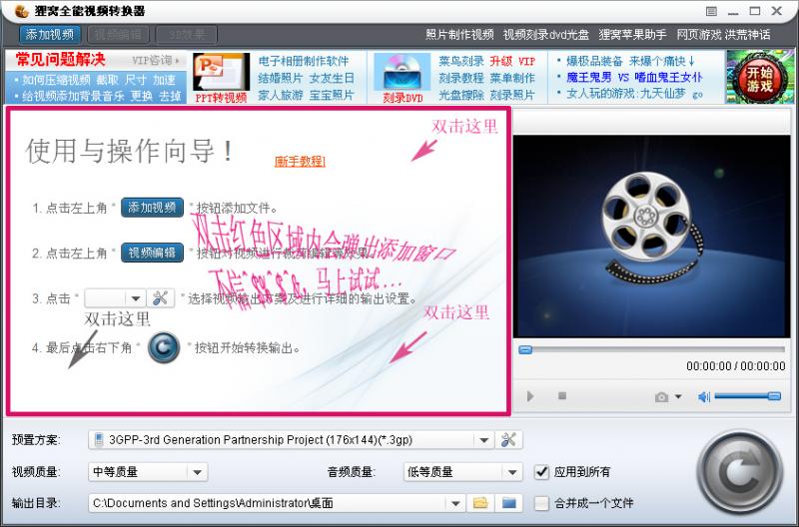Open the 视频刻录dvd光盘 link
The width and height of the screenshot is (799, 527).
click(545, 35)
